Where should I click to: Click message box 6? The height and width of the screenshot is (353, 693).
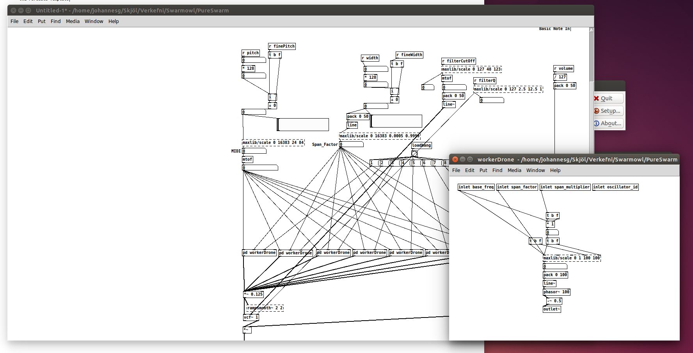pyautogui.click(x=426, y=163)
